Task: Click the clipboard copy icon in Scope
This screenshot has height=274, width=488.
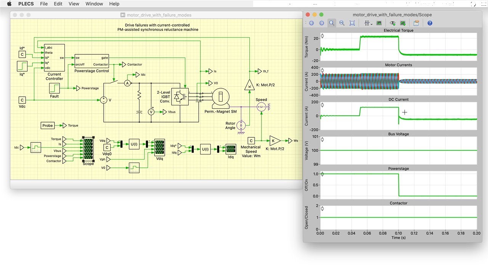Action: pyautogui.click(x=416, y=23)
